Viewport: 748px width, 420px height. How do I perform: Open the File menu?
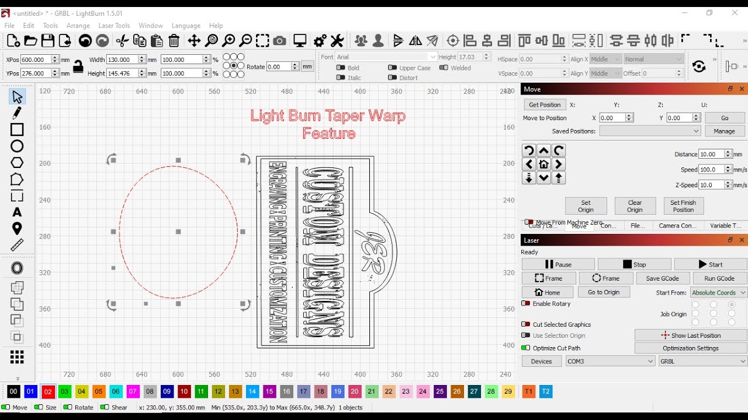click(x=9, y=26)
